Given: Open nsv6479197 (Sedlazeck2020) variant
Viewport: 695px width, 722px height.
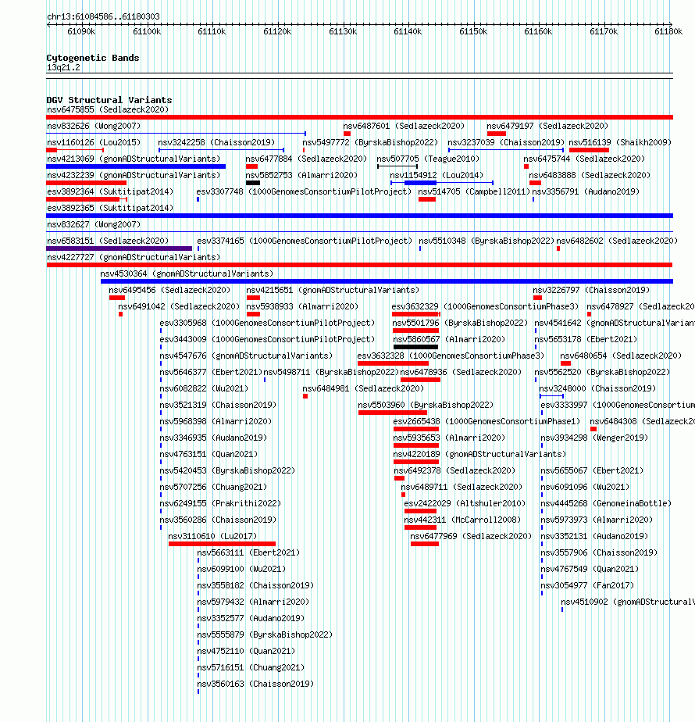Looking at the screenshot, I should [x=547, y=126].
